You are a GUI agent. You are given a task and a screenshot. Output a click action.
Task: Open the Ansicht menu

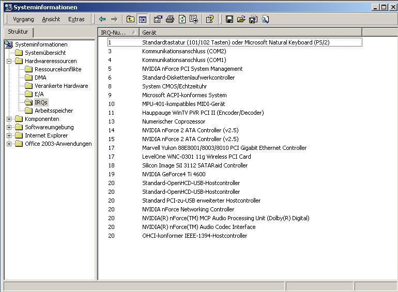click(x=51, y=19)
